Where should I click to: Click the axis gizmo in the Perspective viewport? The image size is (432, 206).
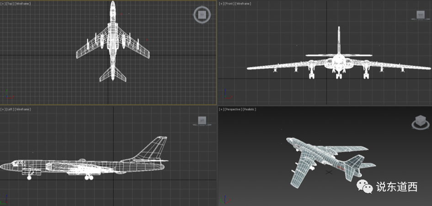coord(224,199)
